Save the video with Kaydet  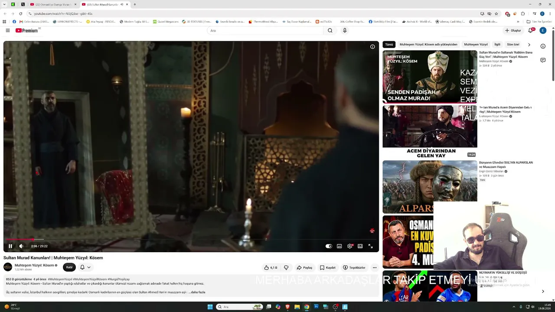(328, 267)
